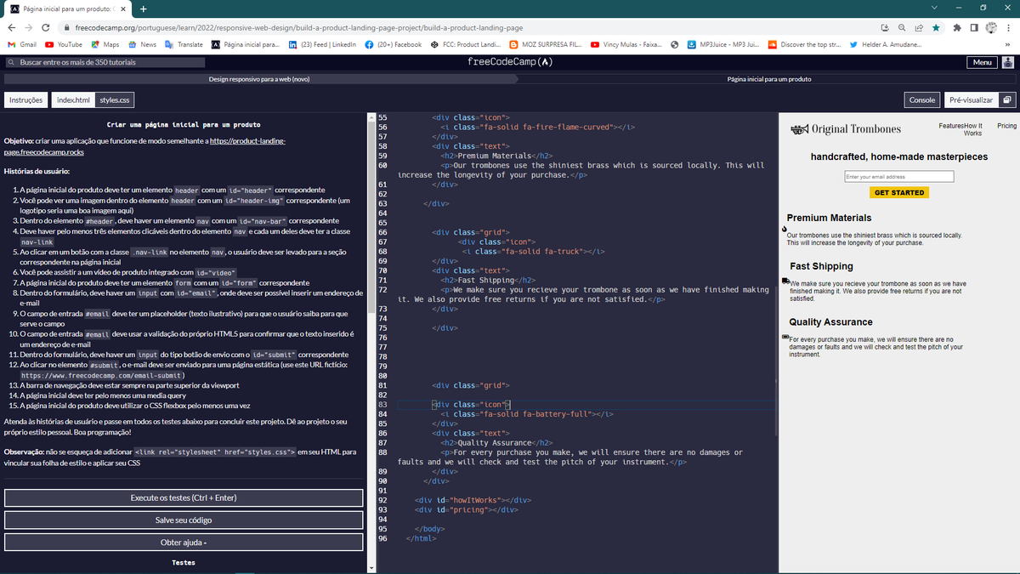Viewport: 1020px width, 574px height.
Task: Click scroll-down arrow of instructions scrollbar
Action: coord(370,568)
